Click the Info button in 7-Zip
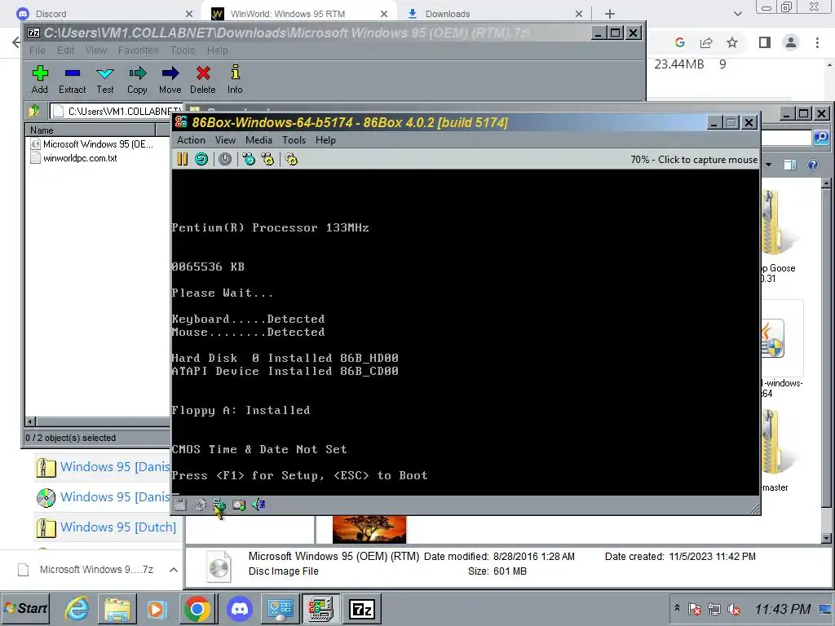Viewport: 835px width, 626px height. click(235, 80)
